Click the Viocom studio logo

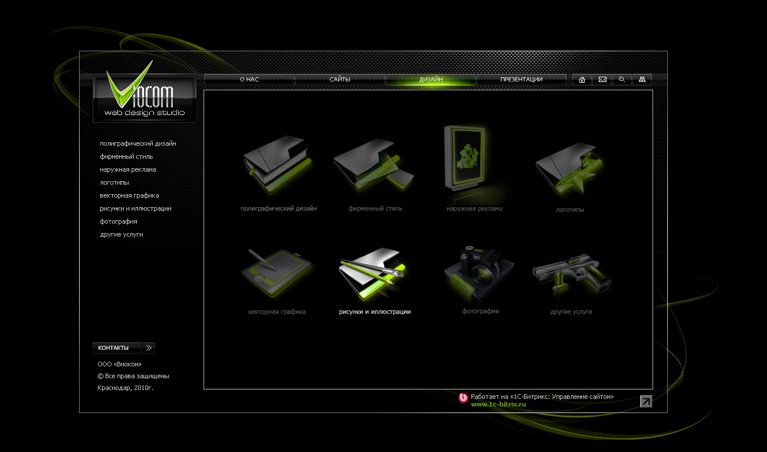point(144,97)
